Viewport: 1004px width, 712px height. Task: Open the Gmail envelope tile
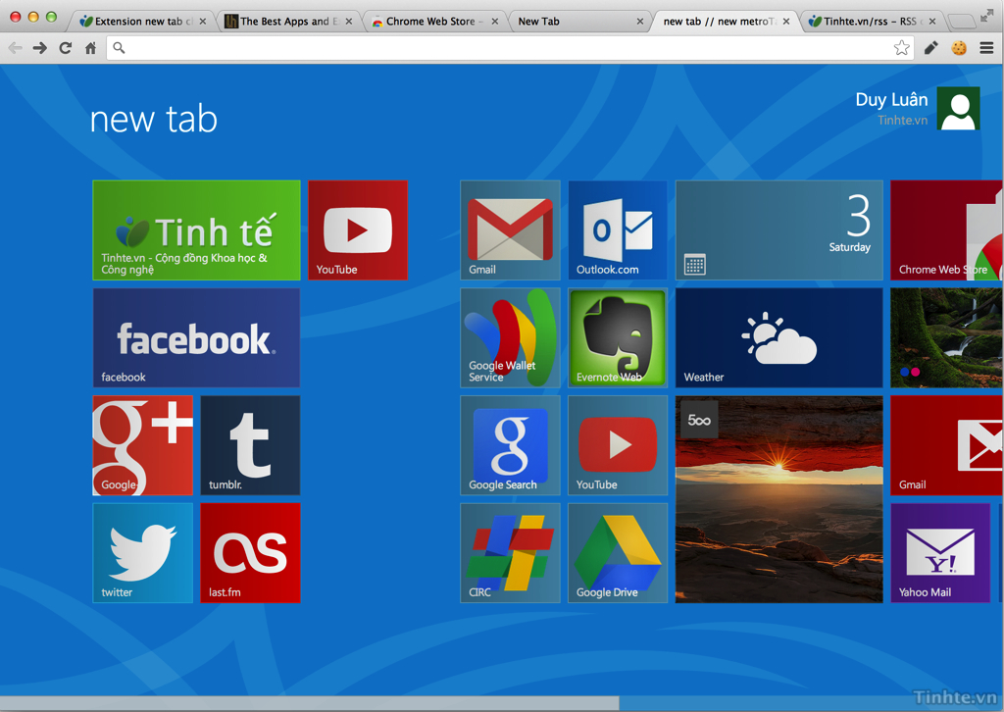point(510,230)
